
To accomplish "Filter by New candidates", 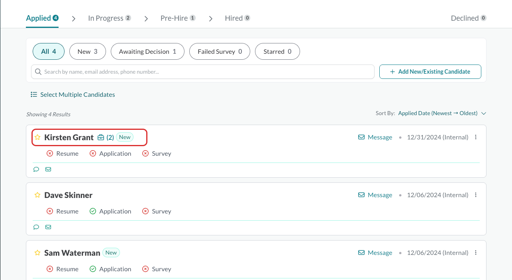I will [x=88, y=51].
